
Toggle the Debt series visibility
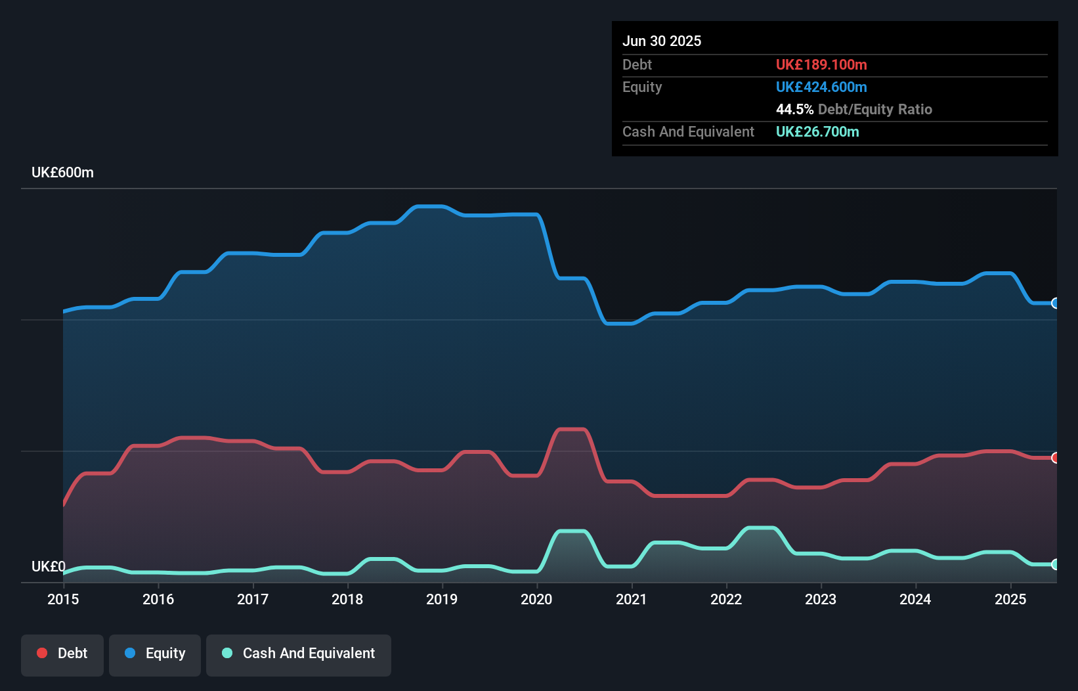(62, 654)
